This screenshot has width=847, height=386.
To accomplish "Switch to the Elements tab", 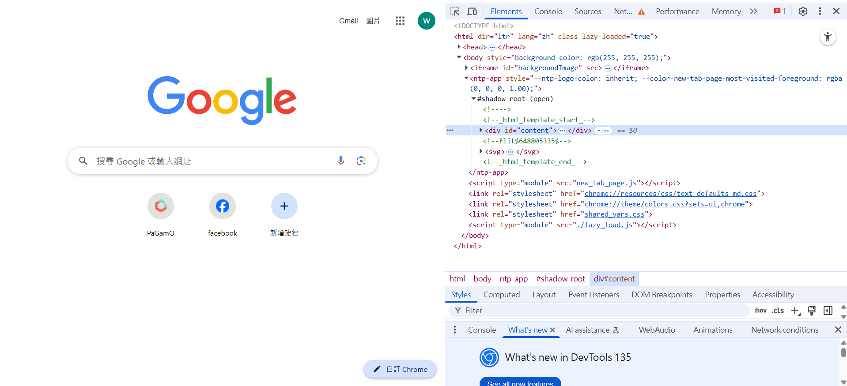I will click(506, 11).
